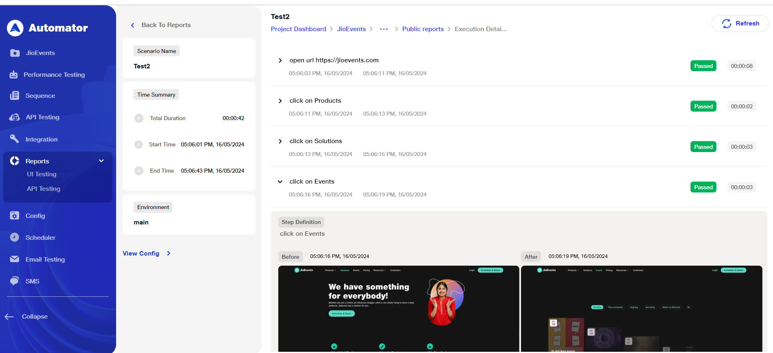
Task: Click the Refresh circular arrows icon
Action: (x=726, y=23)
